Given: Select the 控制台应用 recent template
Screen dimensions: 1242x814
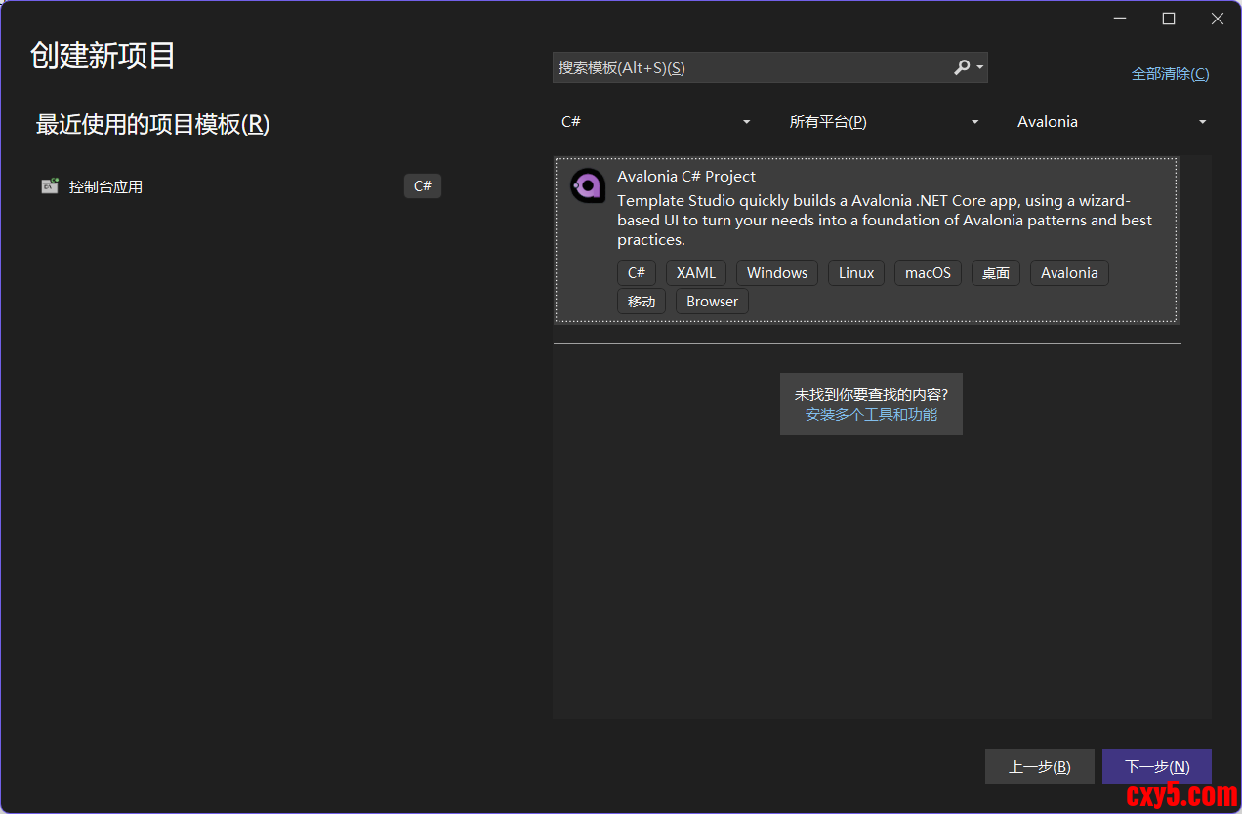Looking at the screenshot, I should tap(241, 186).
